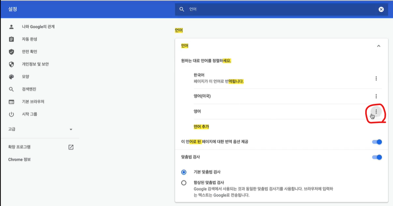
Task: Click the 언어 card header label
Action: (x=185, y=46)
